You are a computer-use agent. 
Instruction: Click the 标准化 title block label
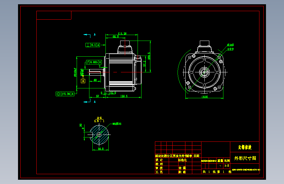point(182,160)
